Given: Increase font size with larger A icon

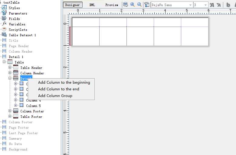Looking at the screenshot, I should pyautogui.click(x=212, y=5).
